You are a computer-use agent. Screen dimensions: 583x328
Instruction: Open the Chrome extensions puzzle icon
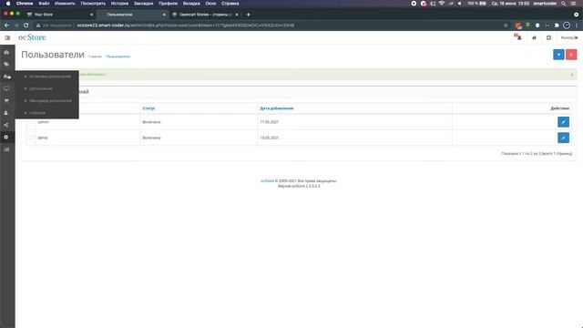point(557,26)
